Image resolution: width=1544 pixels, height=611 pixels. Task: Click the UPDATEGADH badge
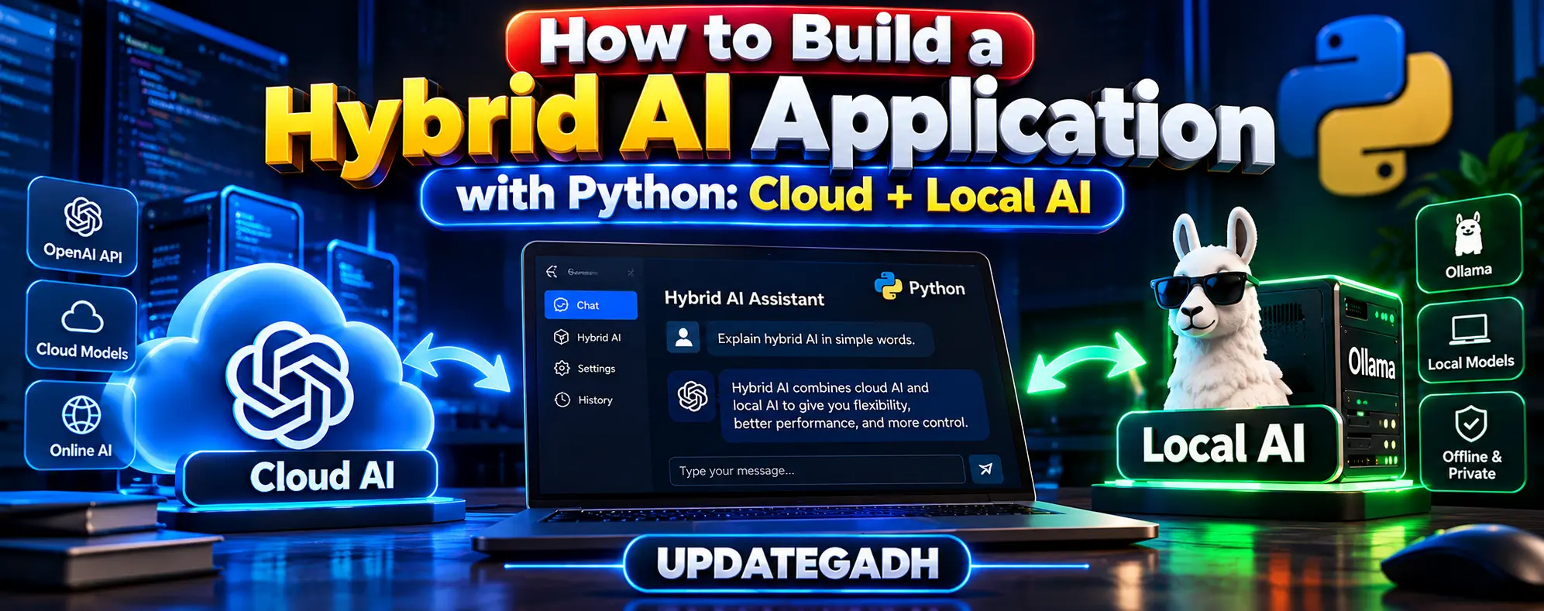796,563
